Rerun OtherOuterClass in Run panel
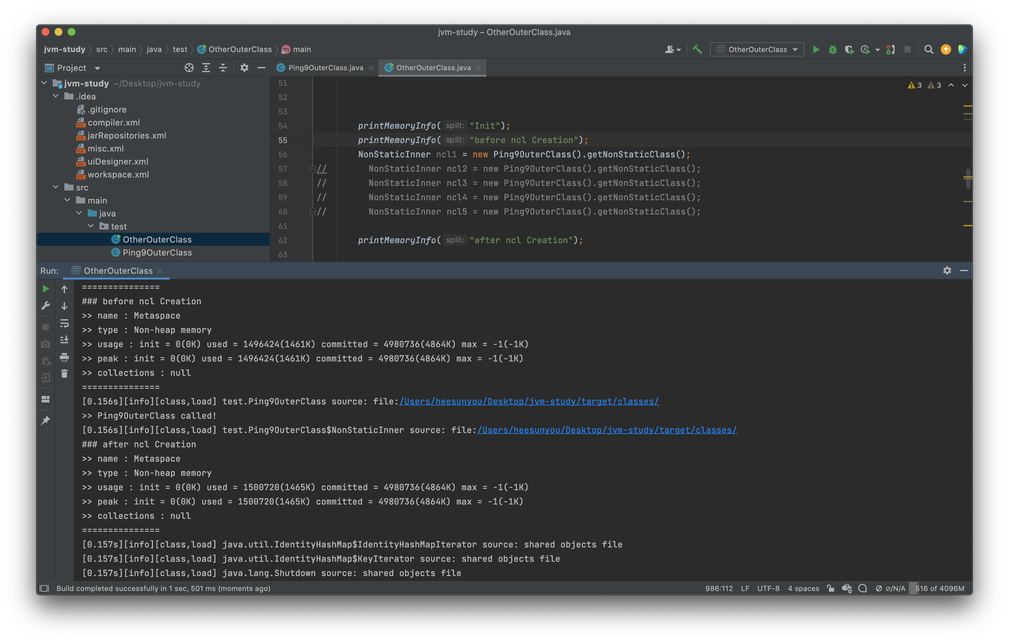The image size is (1009, 643). 46,289
